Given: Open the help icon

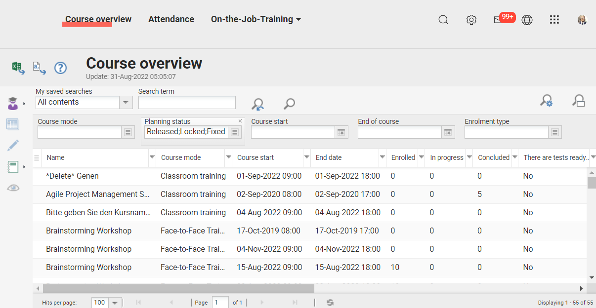Looking at the screenshot, I should 60,68.
